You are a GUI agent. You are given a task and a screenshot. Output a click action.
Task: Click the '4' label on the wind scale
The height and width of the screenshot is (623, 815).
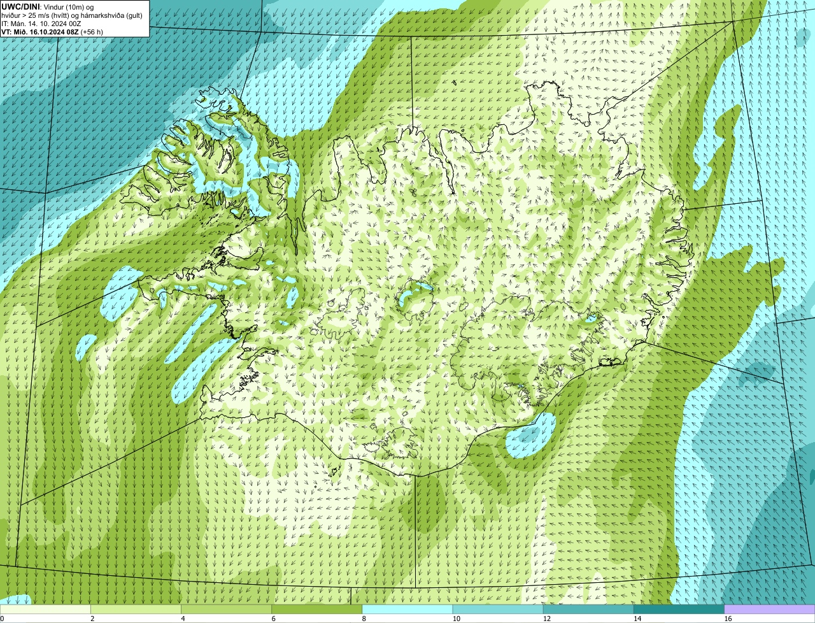(x=183, y=619)
